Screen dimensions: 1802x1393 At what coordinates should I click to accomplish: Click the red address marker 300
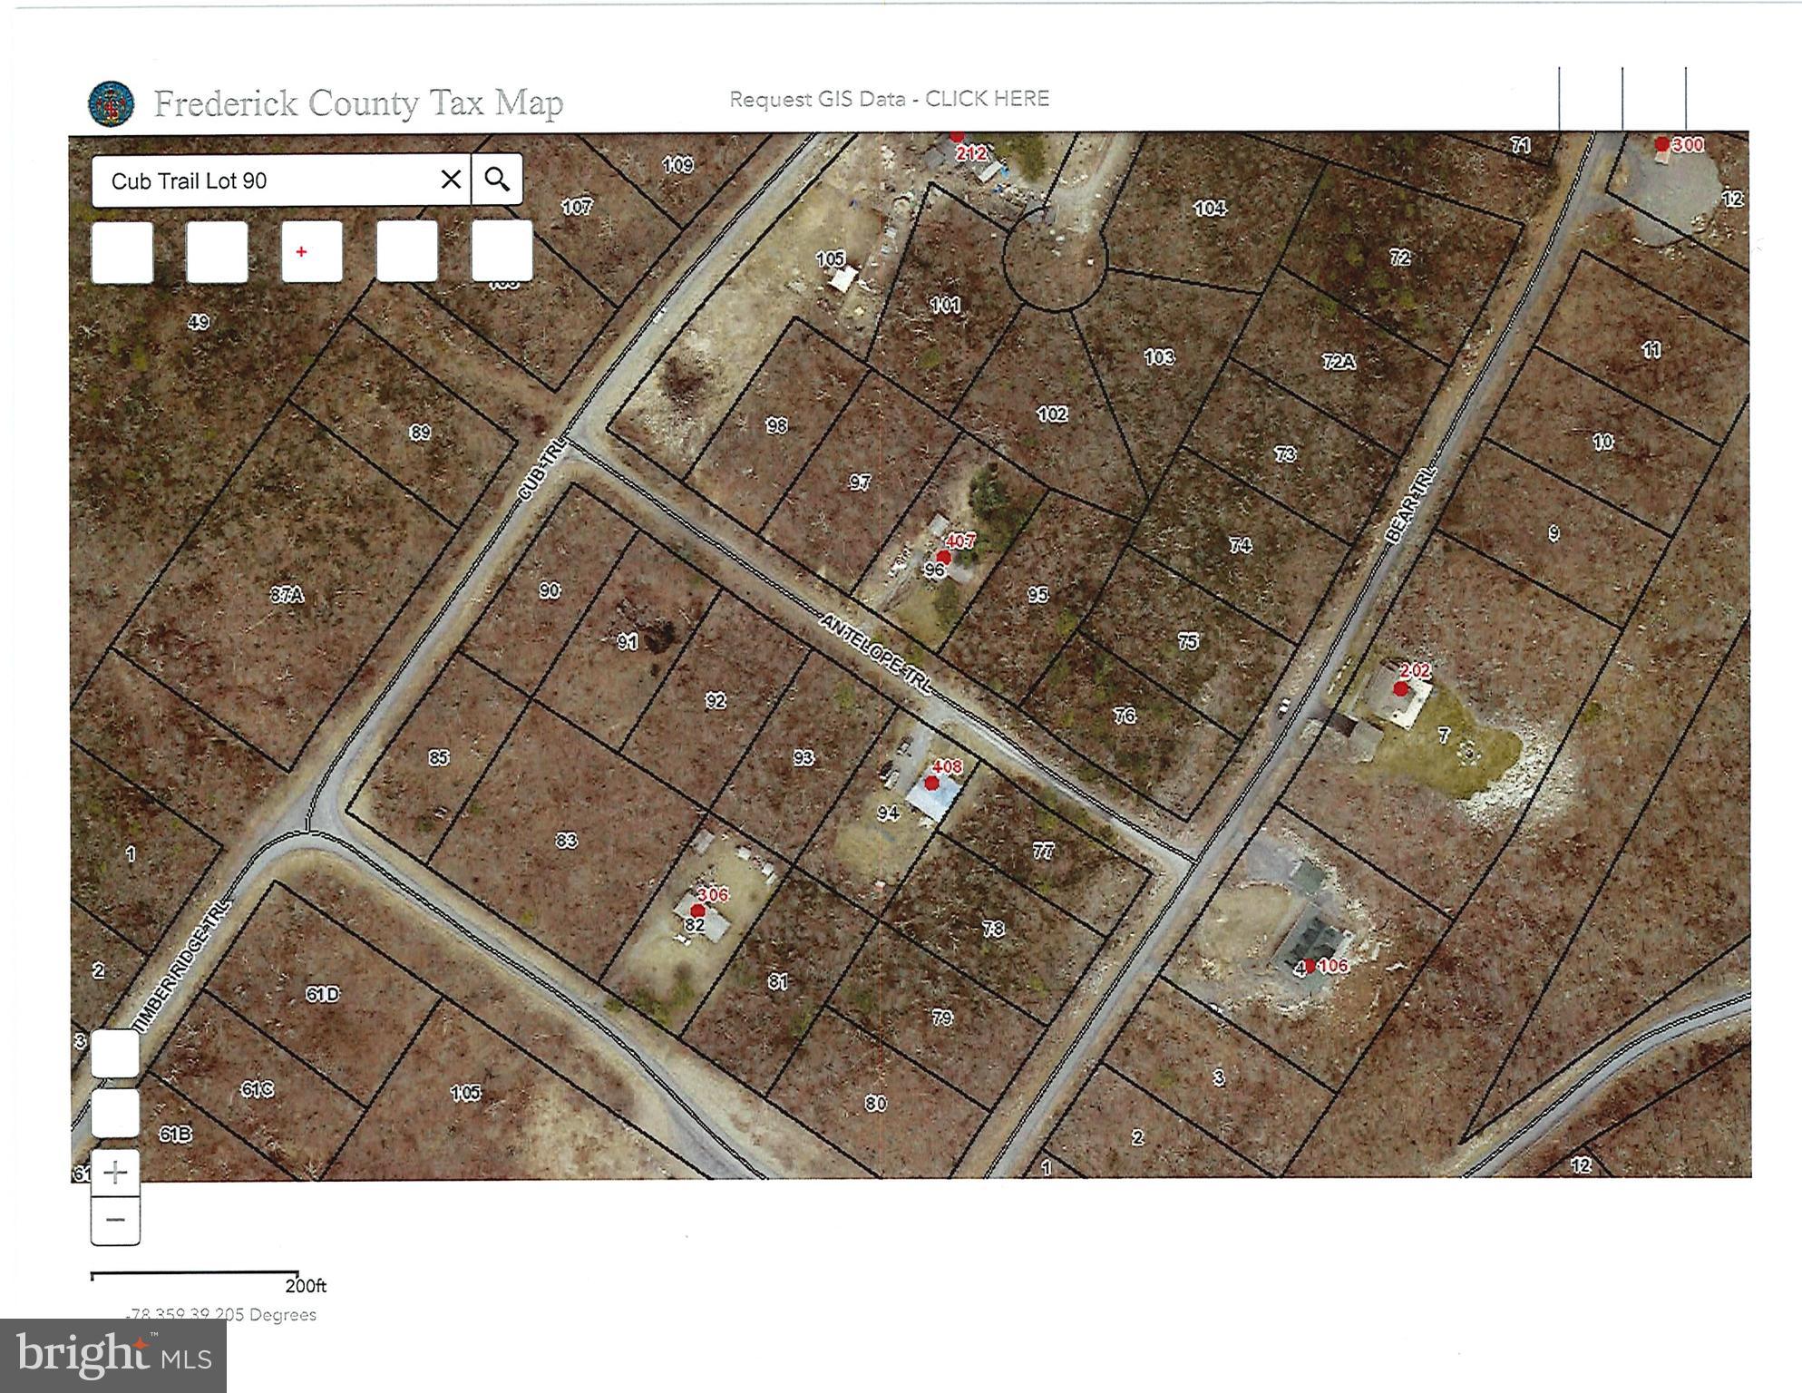(x=1661, y=144)
